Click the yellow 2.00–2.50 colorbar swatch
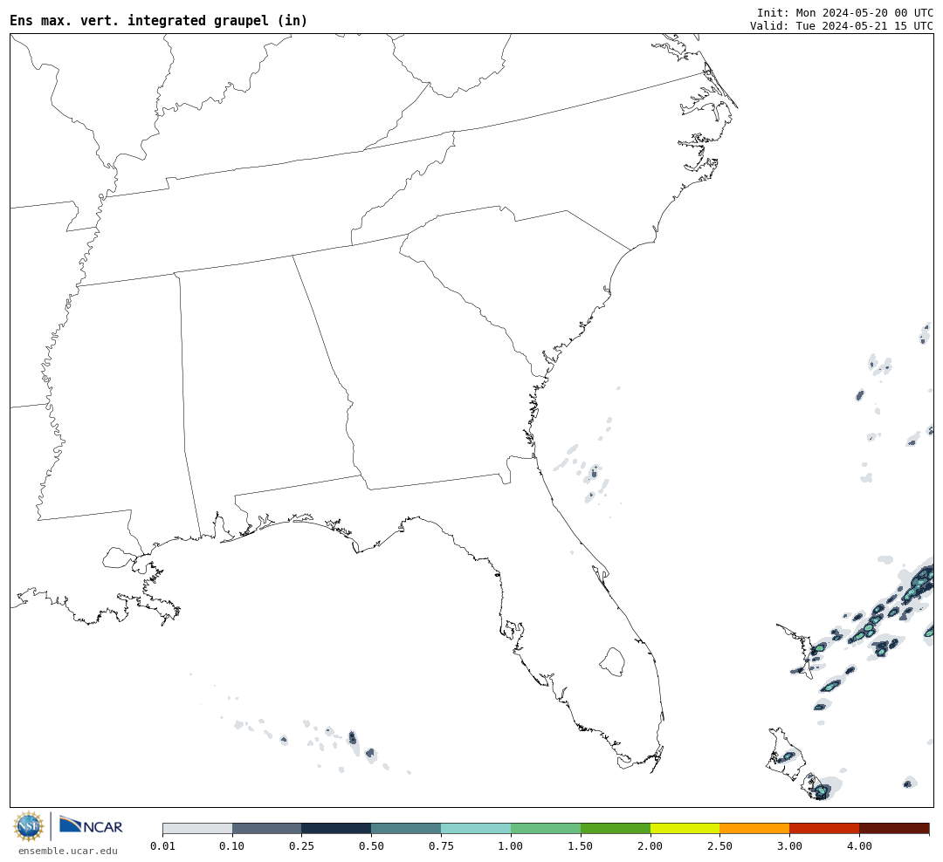This screenshot has height=862, width=943. point(685,828)
